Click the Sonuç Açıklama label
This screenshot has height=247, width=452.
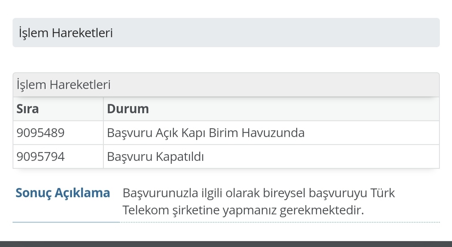point(62,193)
